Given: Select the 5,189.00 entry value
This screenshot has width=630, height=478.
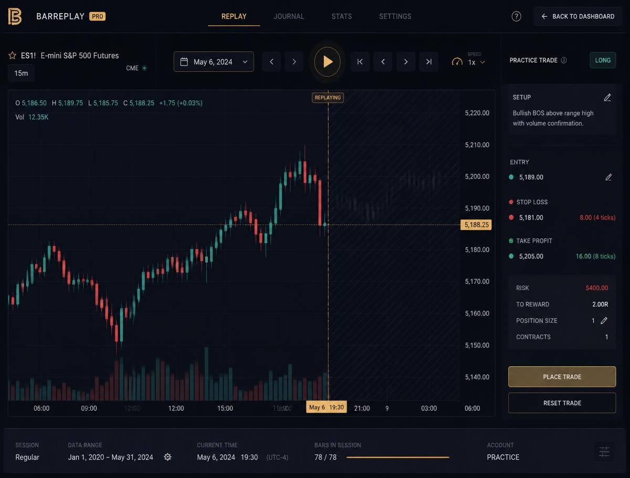Looking at the screenshot, I should tap(531, 177).
